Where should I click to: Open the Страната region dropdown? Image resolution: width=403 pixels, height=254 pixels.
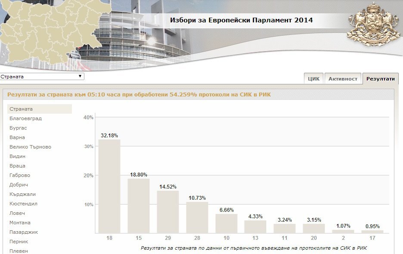pyautogui.click(x=42, y=76)
